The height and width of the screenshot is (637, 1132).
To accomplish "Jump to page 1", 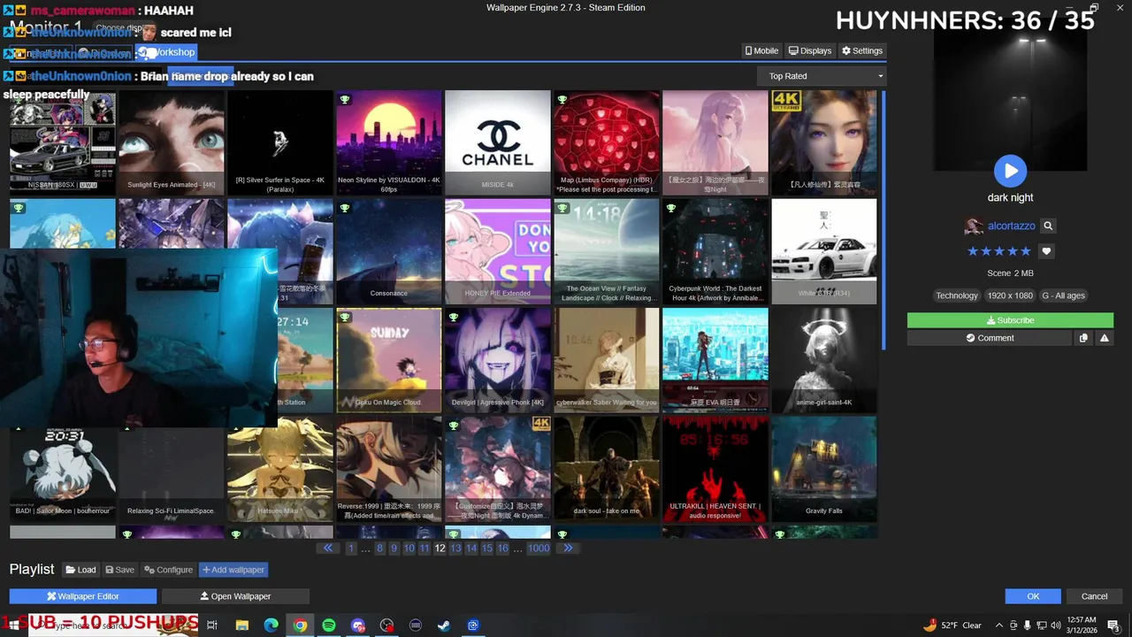I will [351, 549].
